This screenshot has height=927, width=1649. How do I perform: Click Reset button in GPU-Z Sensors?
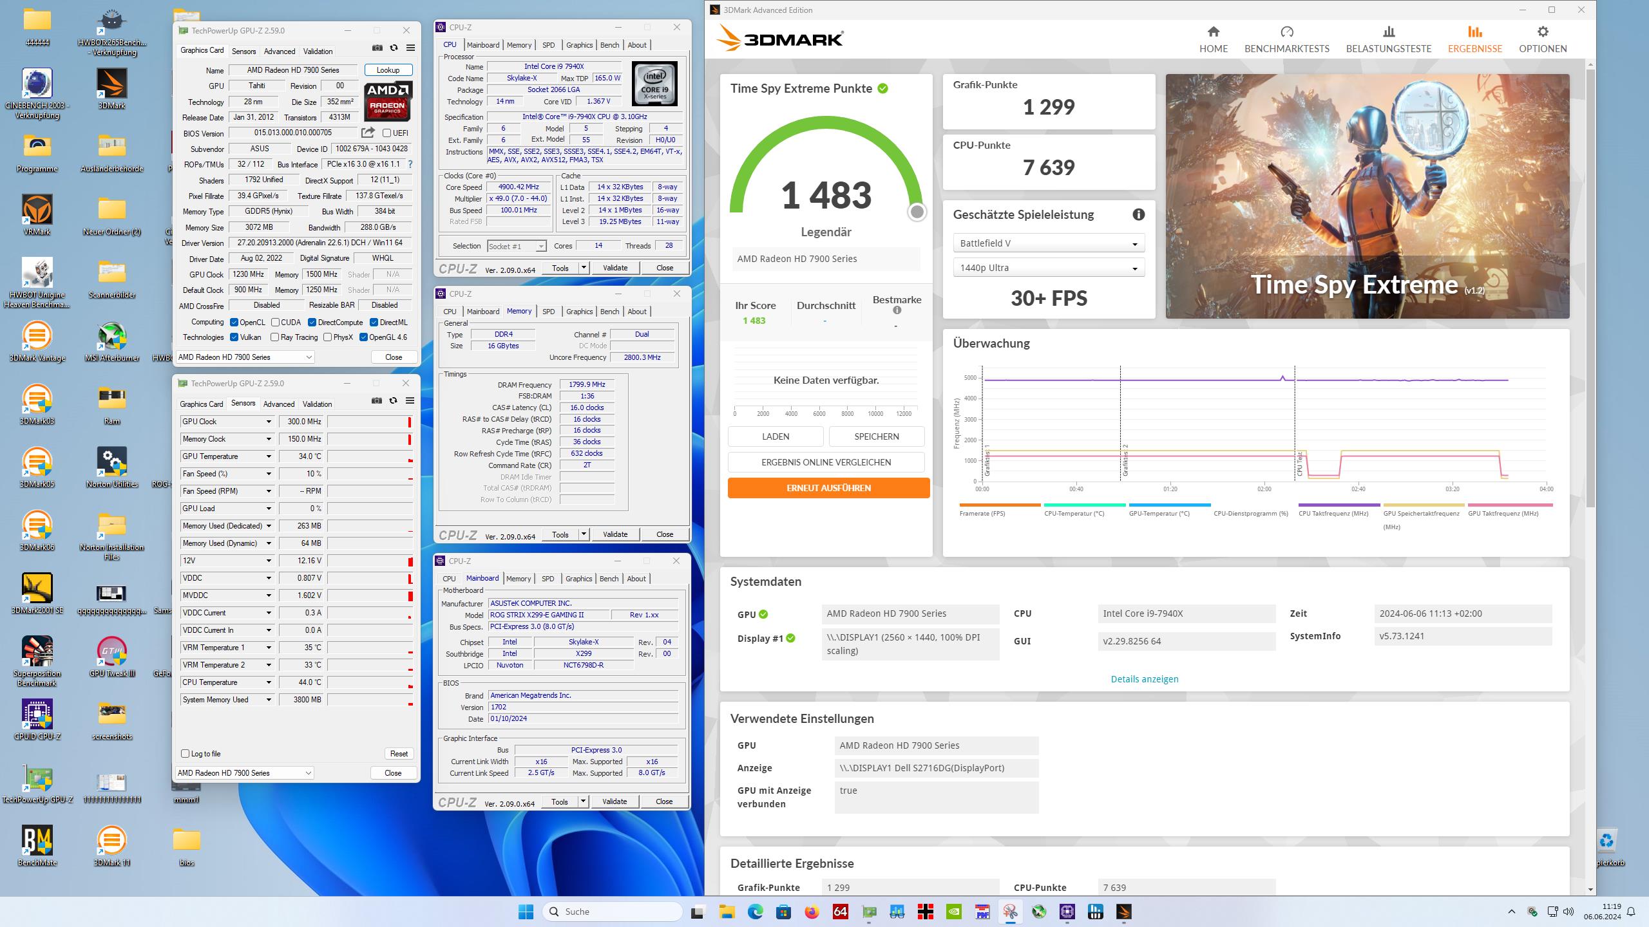click(x=399, y=754)
